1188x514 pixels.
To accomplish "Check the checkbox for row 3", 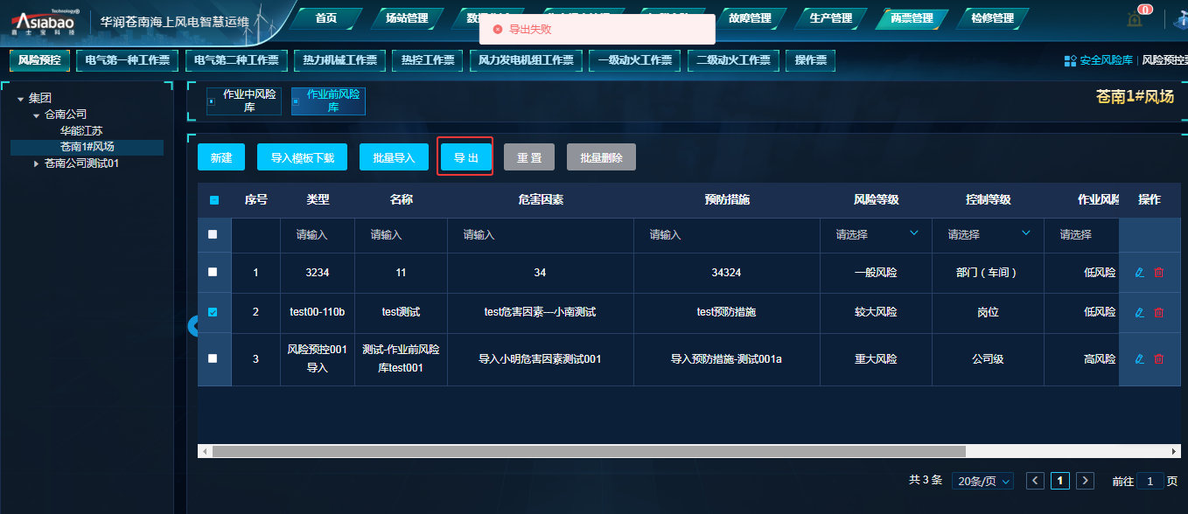I will pyautogui.click(x=213, y=358).
